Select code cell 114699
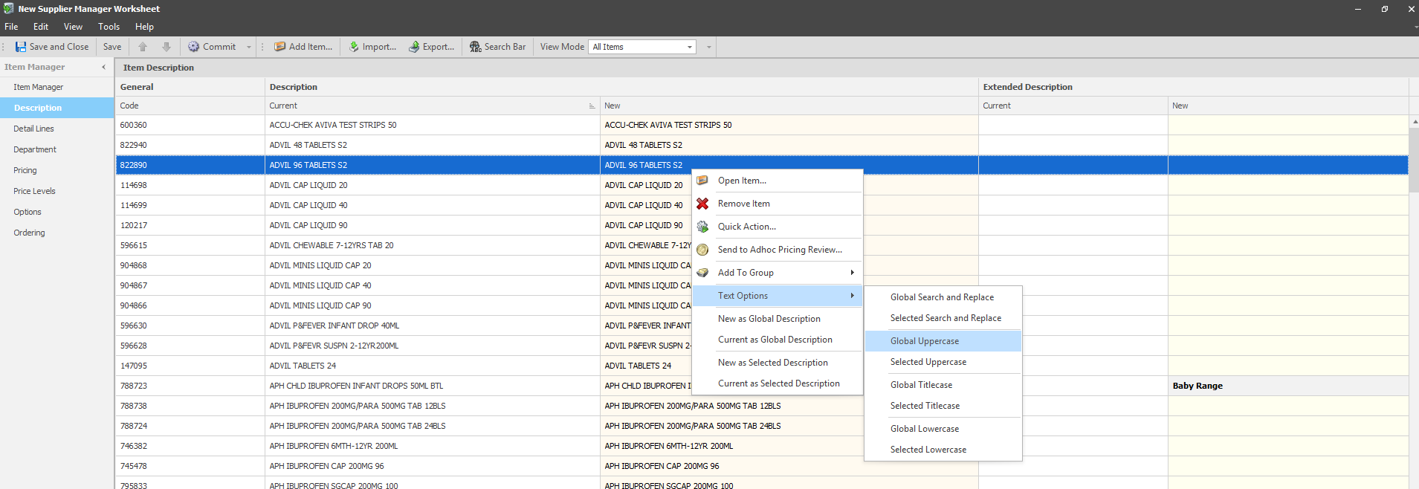Viewport: 1419px width, 489px height. click(190, 205)
